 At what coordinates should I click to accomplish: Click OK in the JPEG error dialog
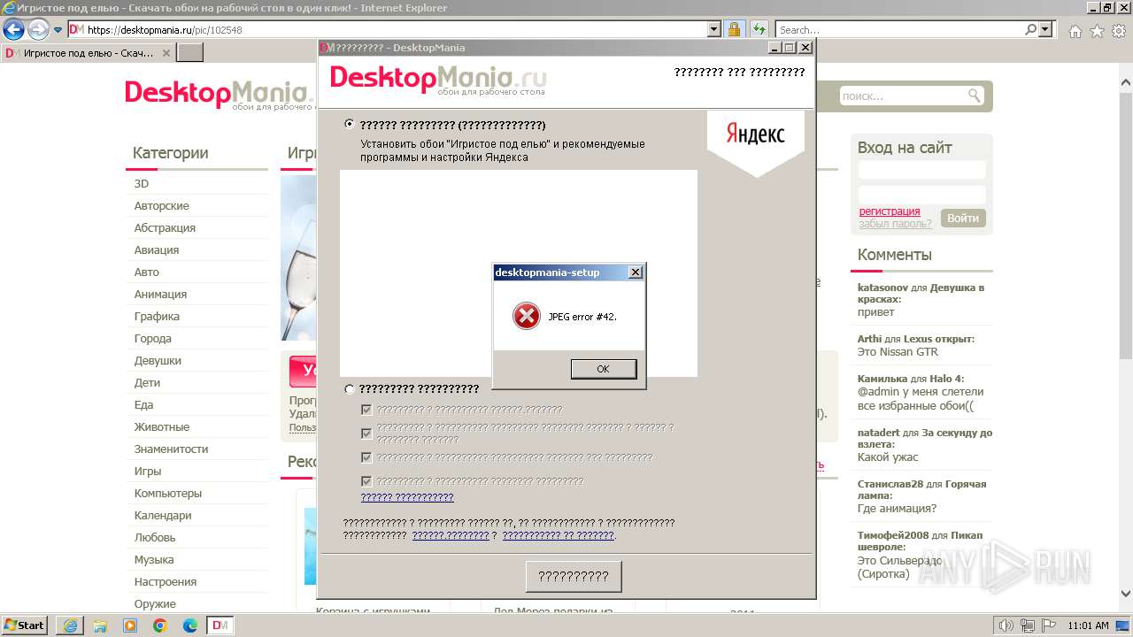[x=603, y=369]
